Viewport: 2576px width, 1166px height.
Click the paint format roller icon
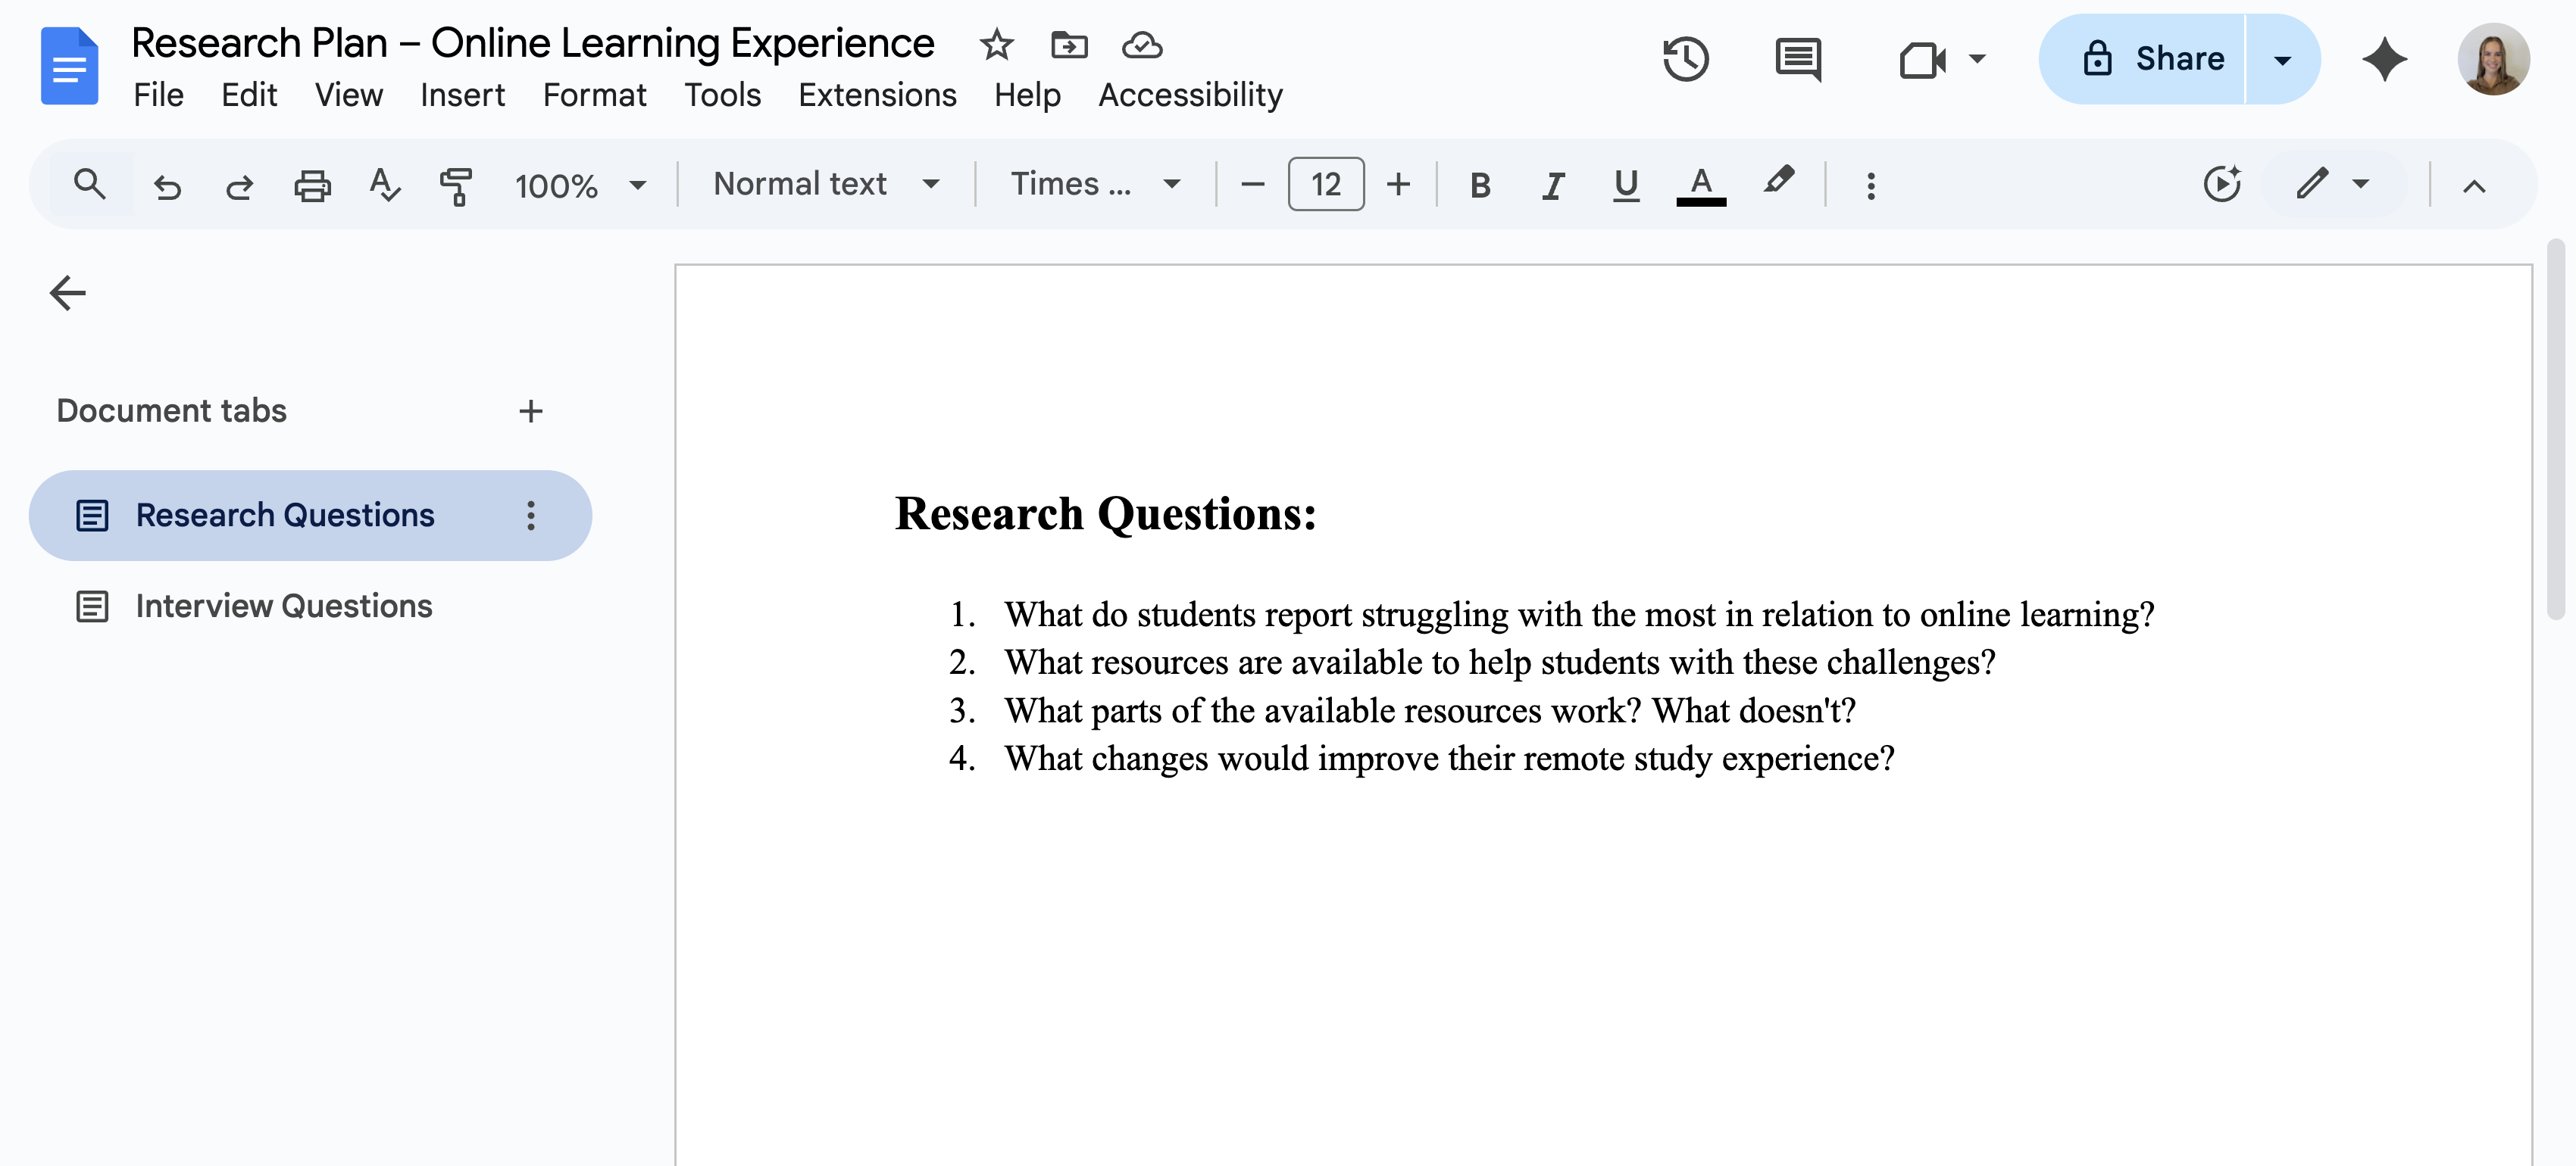[x=456, y=185]
